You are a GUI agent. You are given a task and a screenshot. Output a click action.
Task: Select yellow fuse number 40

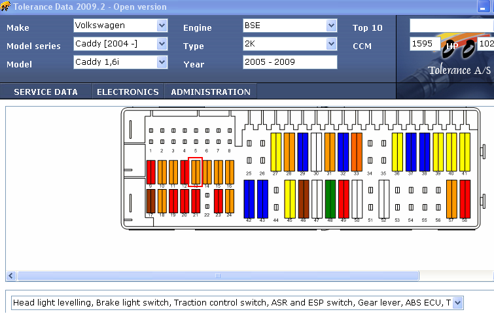pyautogui.click(x=451, y=152)
